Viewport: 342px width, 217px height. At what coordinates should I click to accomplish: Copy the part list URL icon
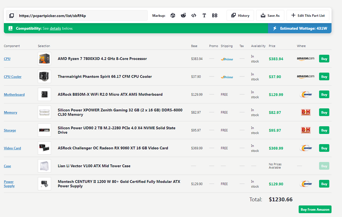point(12,16)
